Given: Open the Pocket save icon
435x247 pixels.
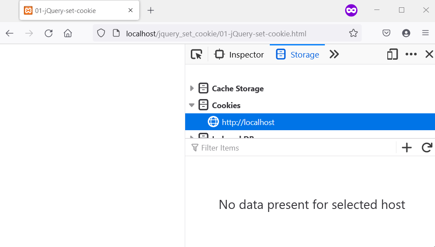Looking at the screenshot, I should (386, 33).
